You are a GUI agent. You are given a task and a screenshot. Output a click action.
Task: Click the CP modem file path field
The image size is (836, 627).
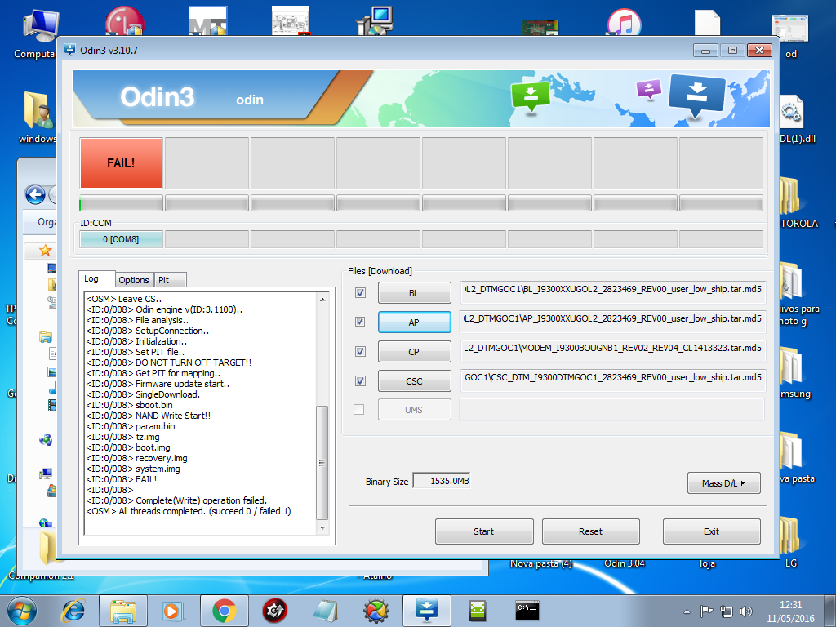point(613,351)
